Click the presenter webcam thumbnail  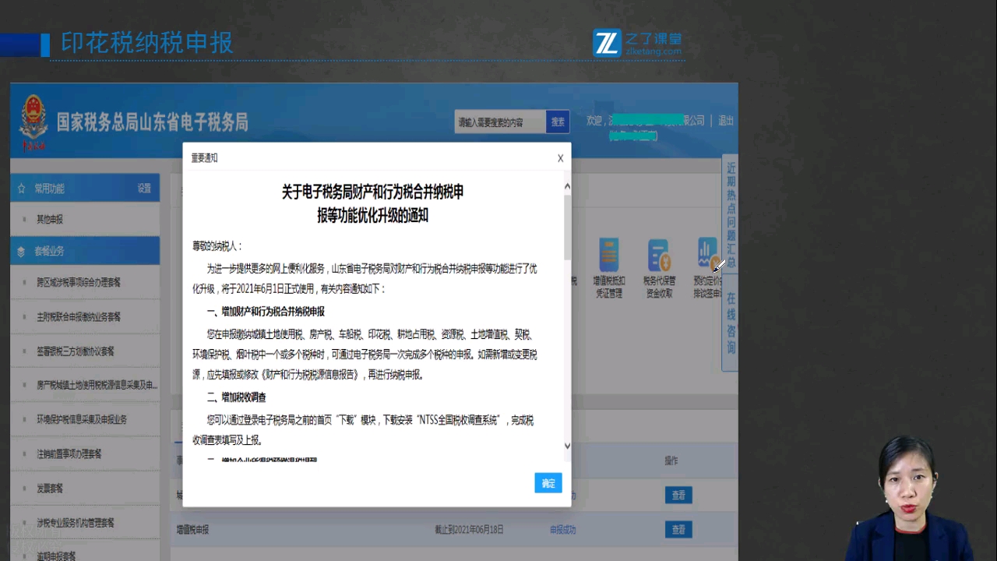point(911,499)
